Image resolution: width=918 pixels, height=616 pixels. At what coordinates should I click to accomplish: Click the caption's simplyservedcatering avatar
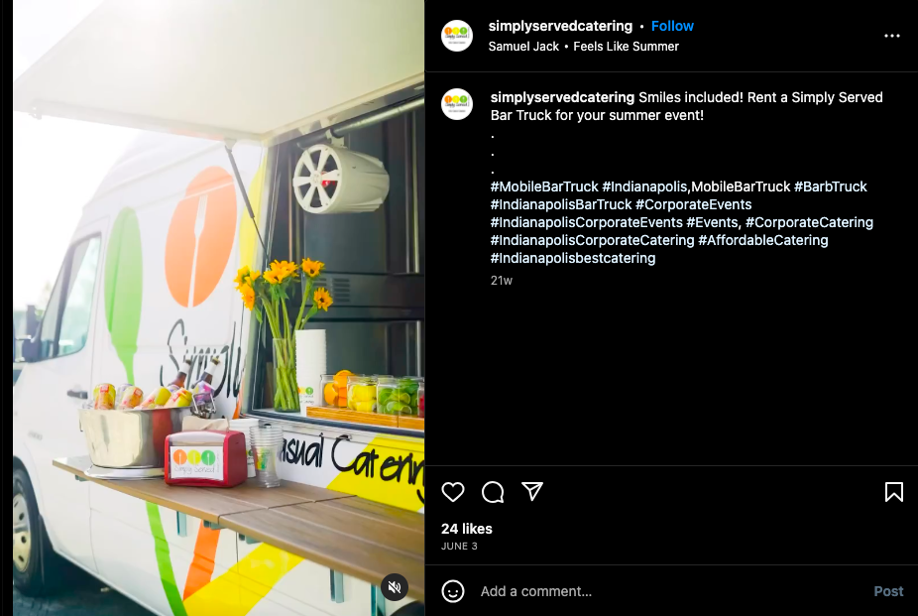pos(457,104)
